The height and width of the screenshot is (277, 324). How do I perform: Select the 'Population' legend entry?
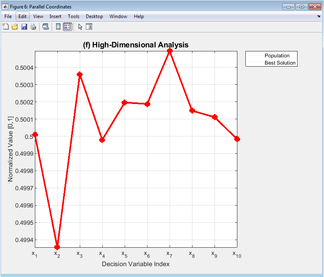point(277,56)
